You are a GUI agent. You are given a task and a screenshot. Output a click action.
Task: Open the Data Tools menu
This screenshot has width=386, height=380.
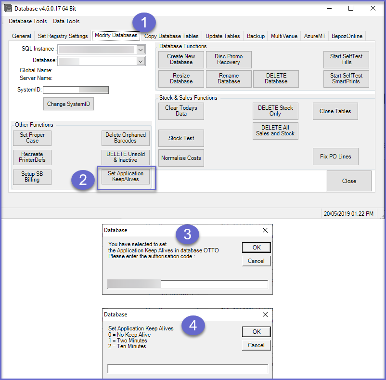pos(66,21)
